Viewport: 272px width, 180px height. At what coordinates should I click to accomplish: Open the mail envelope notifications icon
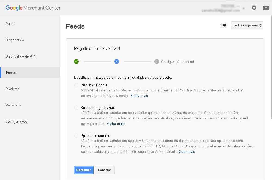266,8
